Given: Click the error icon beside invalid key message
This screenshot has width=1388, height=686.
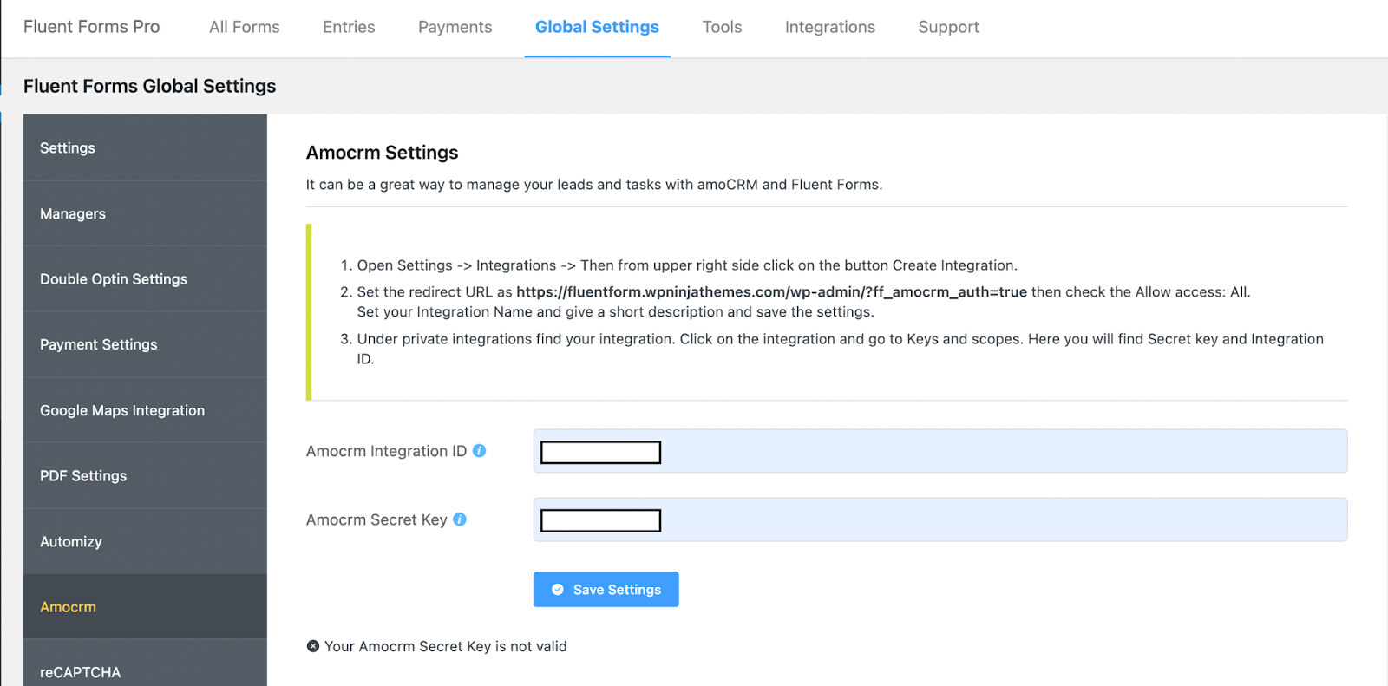Looking at the screenshot, I should coord(313,646).
